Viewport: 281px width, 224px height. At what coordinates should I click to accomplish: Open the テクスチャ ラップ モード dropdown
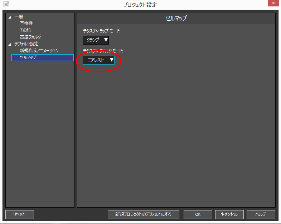pyautogui.click(x=96, y=40)
